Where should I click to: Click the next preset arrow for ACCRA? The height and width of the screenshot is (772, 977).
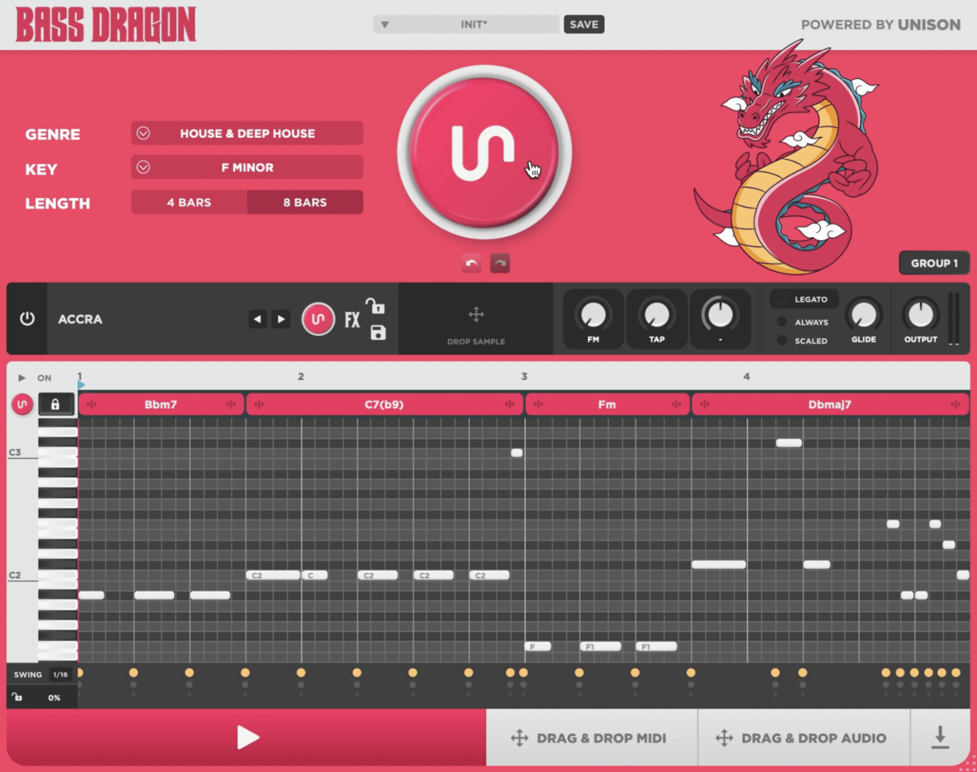click(281, 319)
